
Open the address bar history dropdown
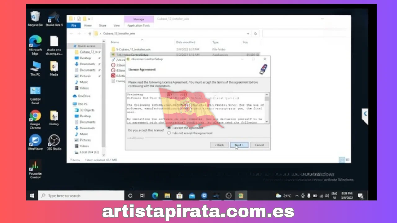(248, 33)
